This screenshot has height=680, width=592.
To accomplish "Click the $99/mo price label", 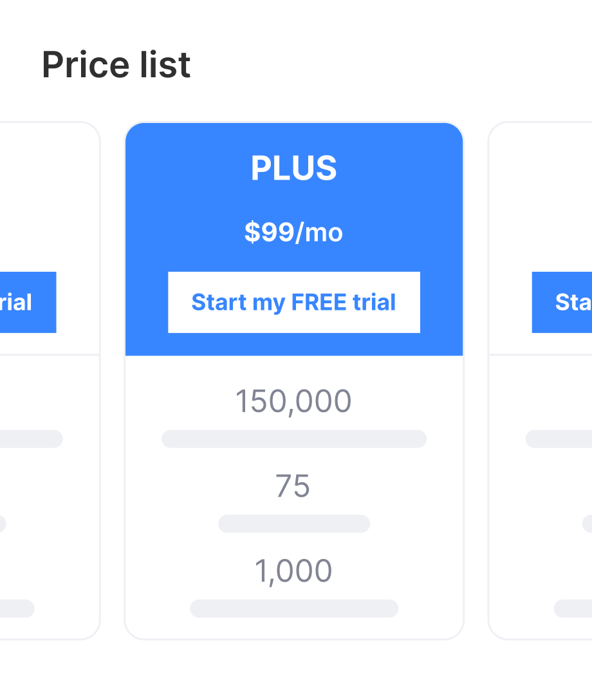I will [293, 232].
